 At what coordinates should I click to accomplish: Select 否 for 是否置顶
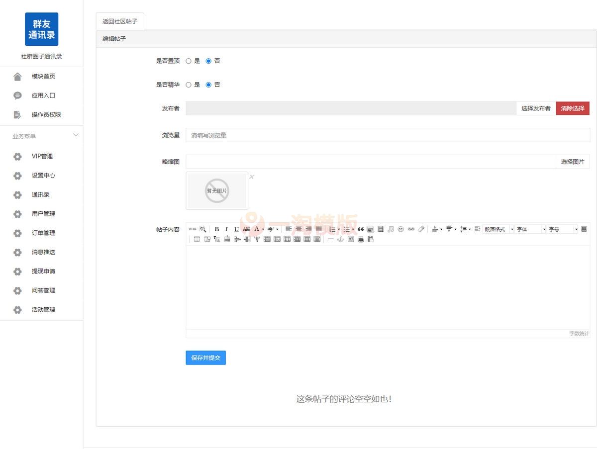point(209,61)
